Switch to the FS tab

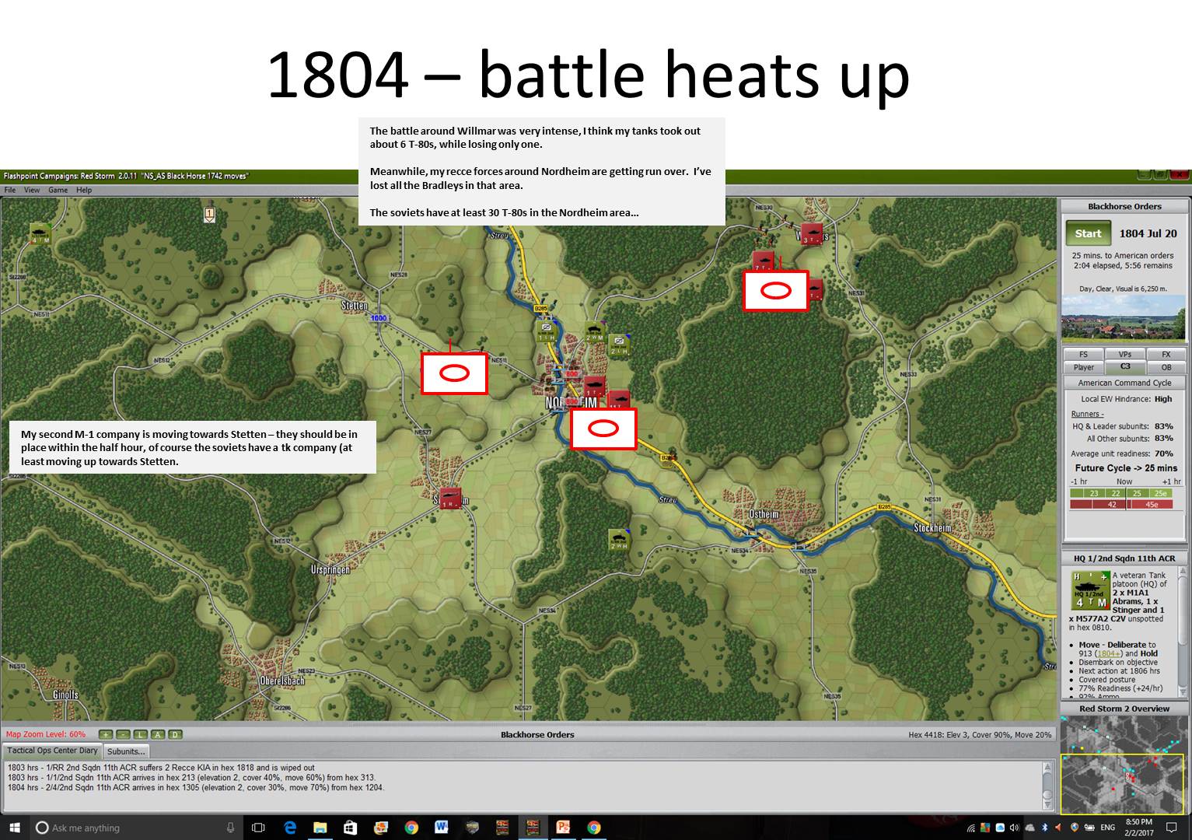[x=1084, y=355]
